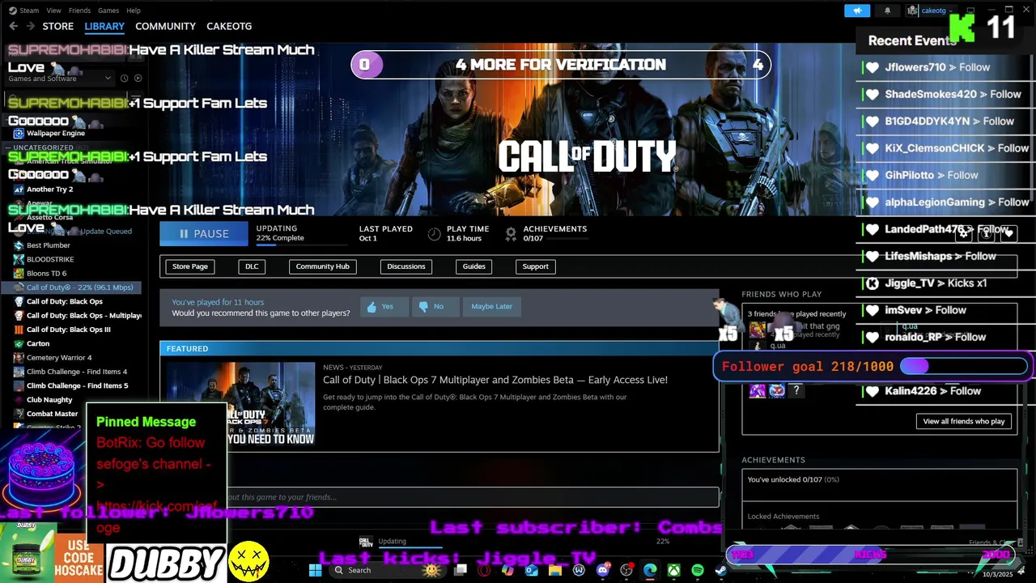The image size is (1036, 583).
Task: Open the Store Page button
Action: click(190, 266)
